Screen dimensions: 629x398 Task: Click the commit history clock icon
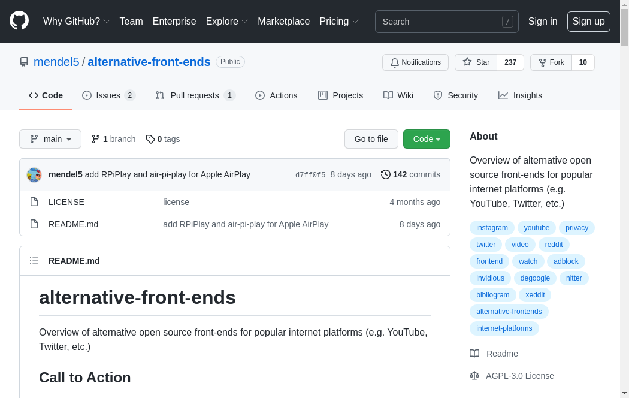tap(386, 174)
